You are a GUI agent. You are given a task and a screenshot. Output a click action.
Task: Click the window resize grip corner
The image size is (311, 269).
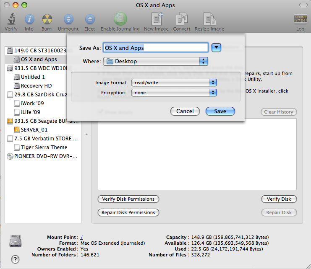pyautogui.click(x=308, y=266)
